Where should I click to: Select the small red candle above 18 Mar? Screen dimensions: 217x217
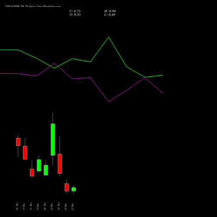click(32, 172)
